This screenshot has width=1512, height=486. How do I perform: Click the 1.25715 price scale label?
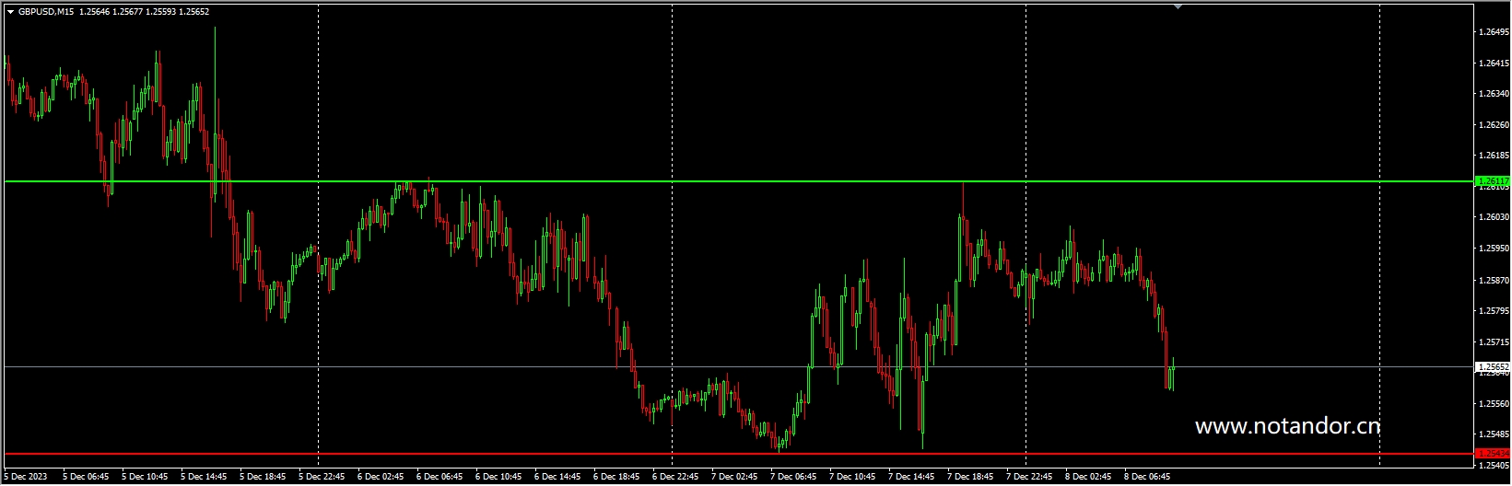tap(1494, 342)
